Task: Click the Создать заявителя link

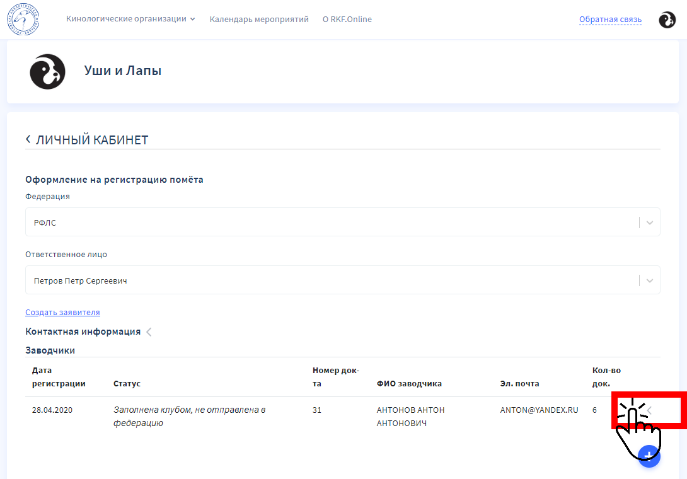Action: 62,312
